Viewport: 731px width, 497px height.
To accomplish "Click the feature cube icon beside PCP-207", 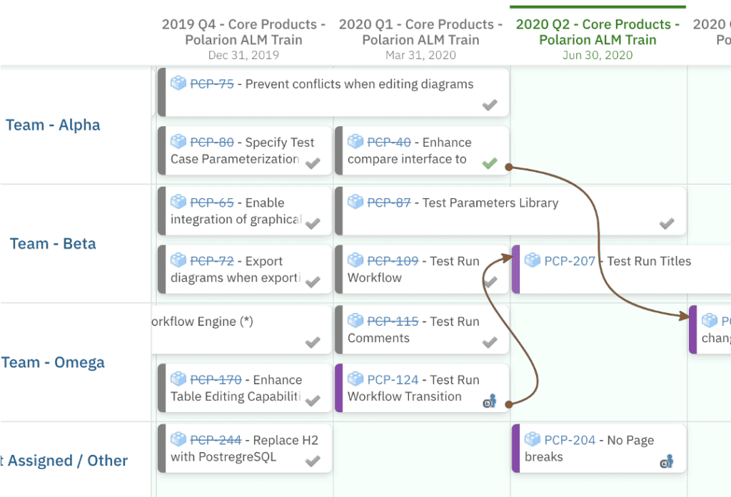I will click(533, 260).
